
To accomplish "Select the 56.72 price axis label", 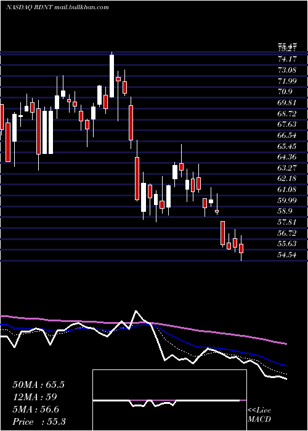I will tap(287, 233).
